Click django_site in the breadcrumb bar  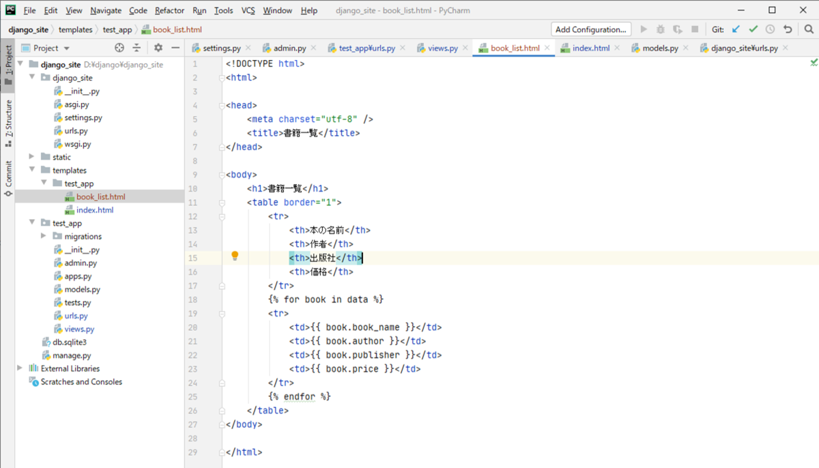pyautogui.click(x=28, y=30)
